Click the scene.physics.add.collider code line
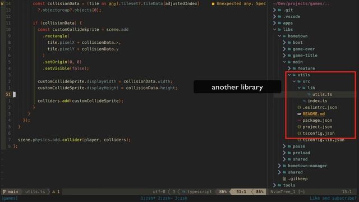Image resolution: width=359 pixels, height=202 pixels. click(74, 140)
